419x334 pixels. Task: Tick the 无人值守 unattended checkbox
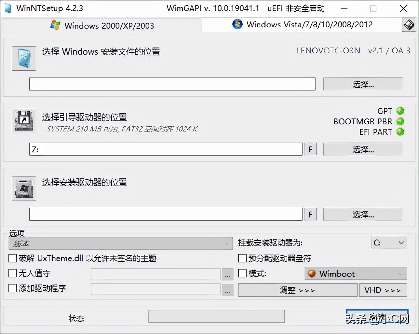pos(13,273)
